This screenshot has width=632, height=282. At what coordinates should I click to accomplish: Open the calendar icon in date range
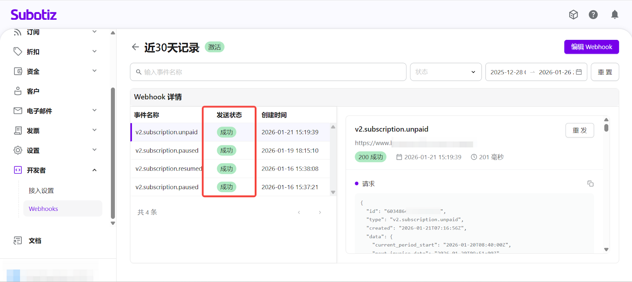[x=579, y=72]
